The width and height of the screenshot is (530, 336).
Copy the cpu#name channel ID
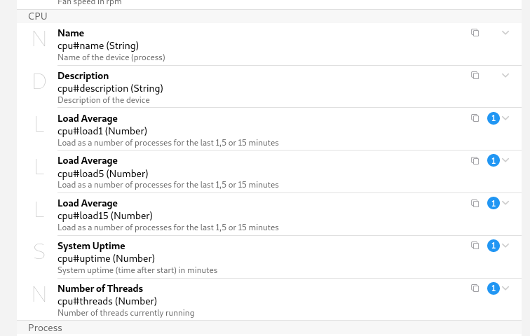[x=475, y=33]
